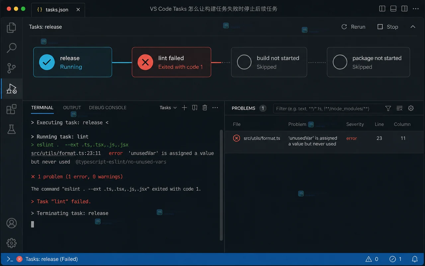This screenshot has width=425, height=266.
Task: Click the Line column header
Action: click(379, 124)
